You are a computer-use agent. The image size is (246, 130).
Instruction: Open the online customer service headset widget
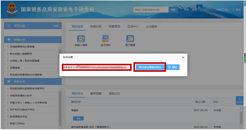point(240,100)
